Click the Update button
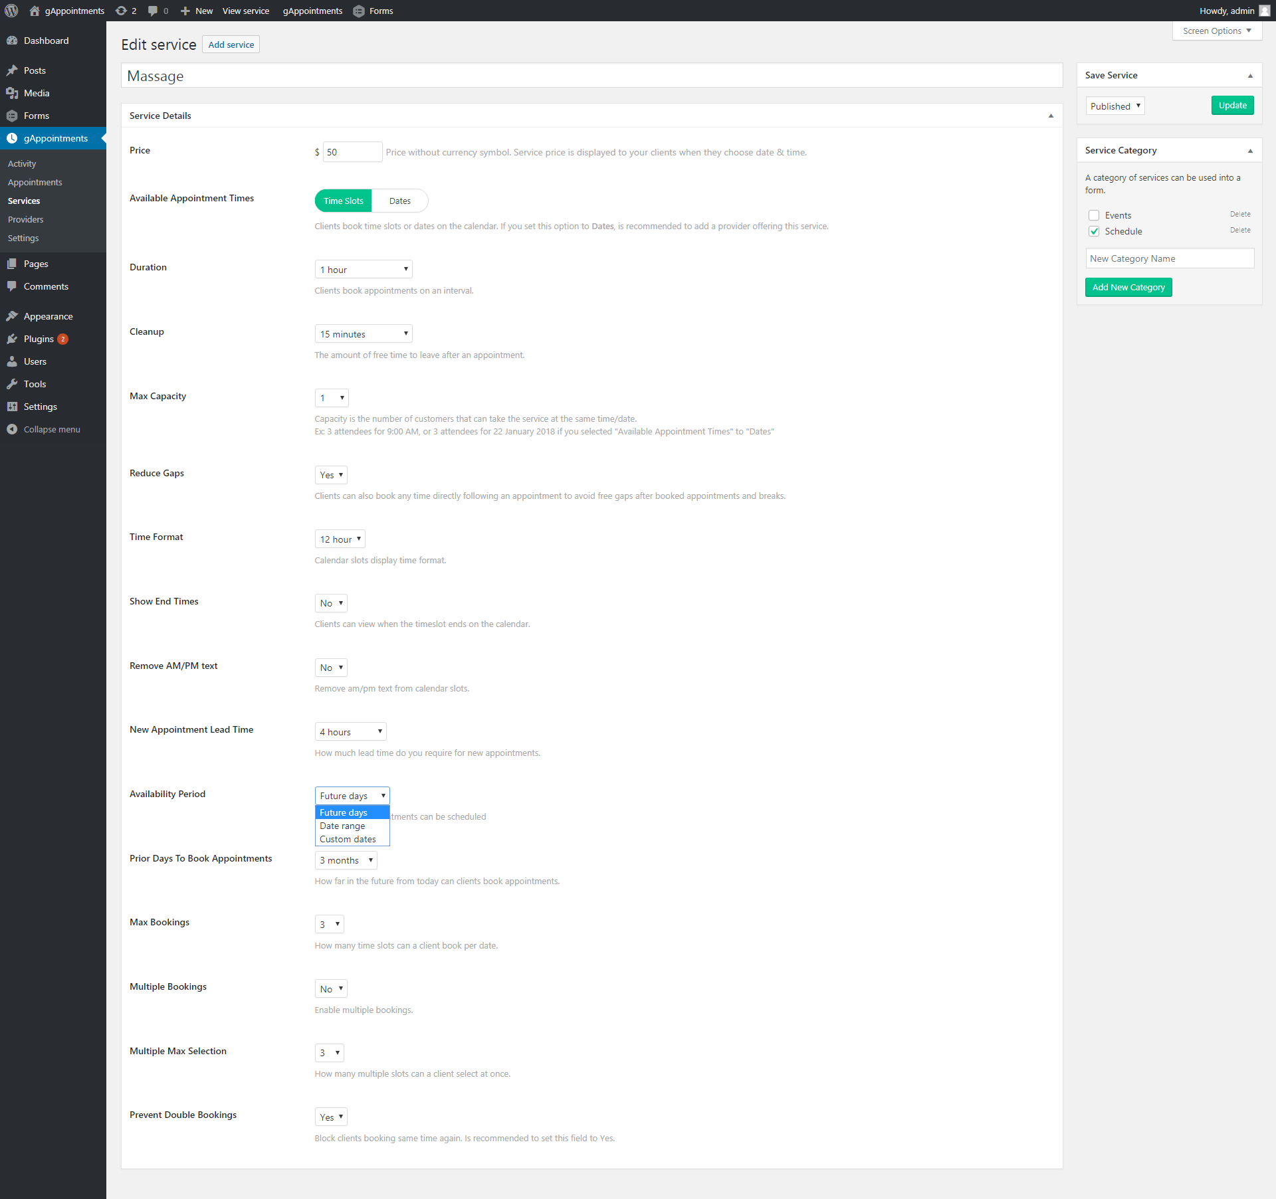 pos(1232,106)
